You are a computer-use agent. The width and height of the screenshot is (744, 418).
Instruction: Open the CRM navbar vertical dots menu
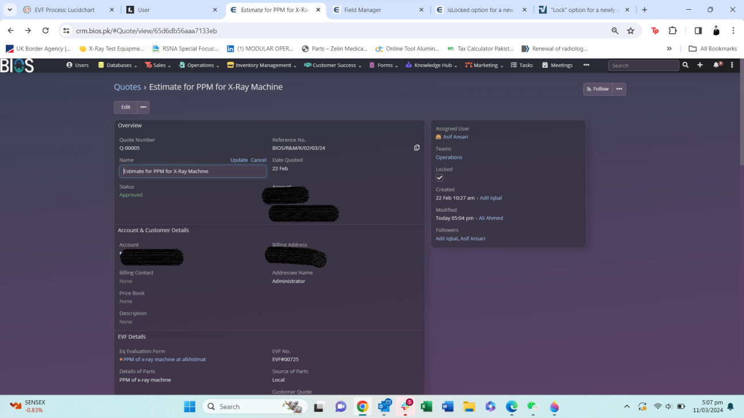[x=732, y=65]
